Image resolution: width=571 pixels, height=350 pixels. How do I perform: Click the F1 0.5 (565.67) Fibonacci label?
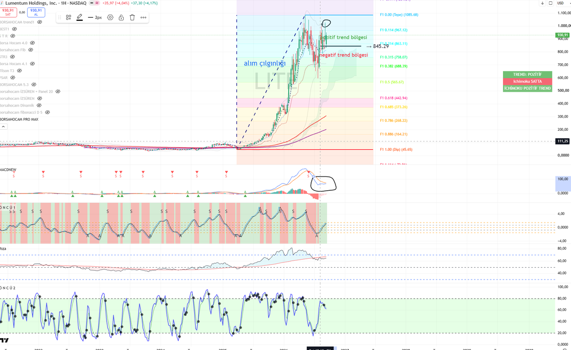392,82
